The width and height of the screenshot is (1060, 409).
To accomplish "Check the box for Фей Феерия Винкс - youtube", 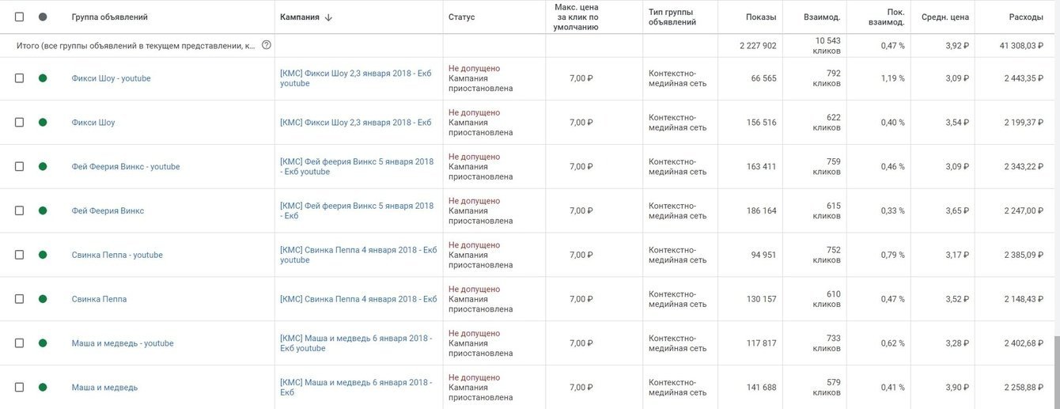I will 20,167.
